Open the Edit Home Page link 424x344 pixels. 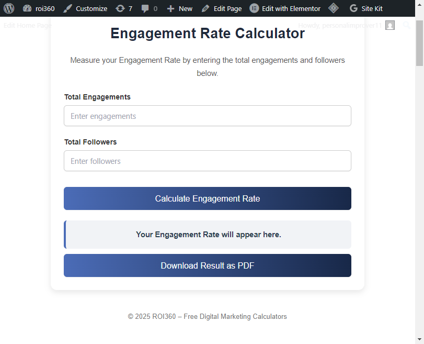27,25
